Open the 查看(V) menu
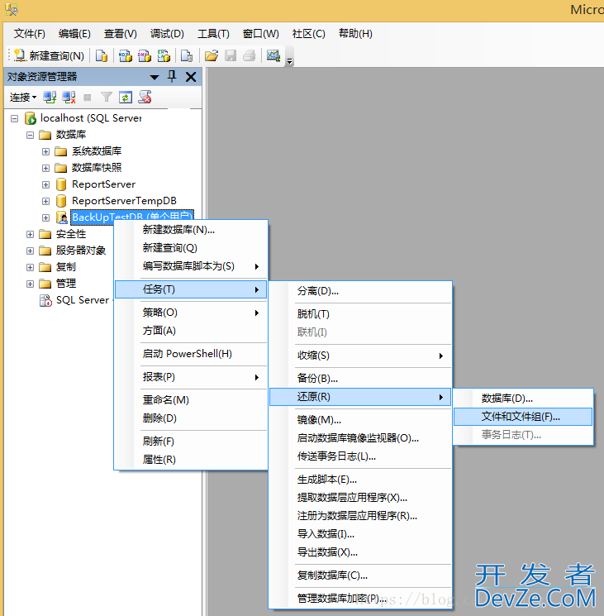604x616 pixels. click(x=120, y=34)
